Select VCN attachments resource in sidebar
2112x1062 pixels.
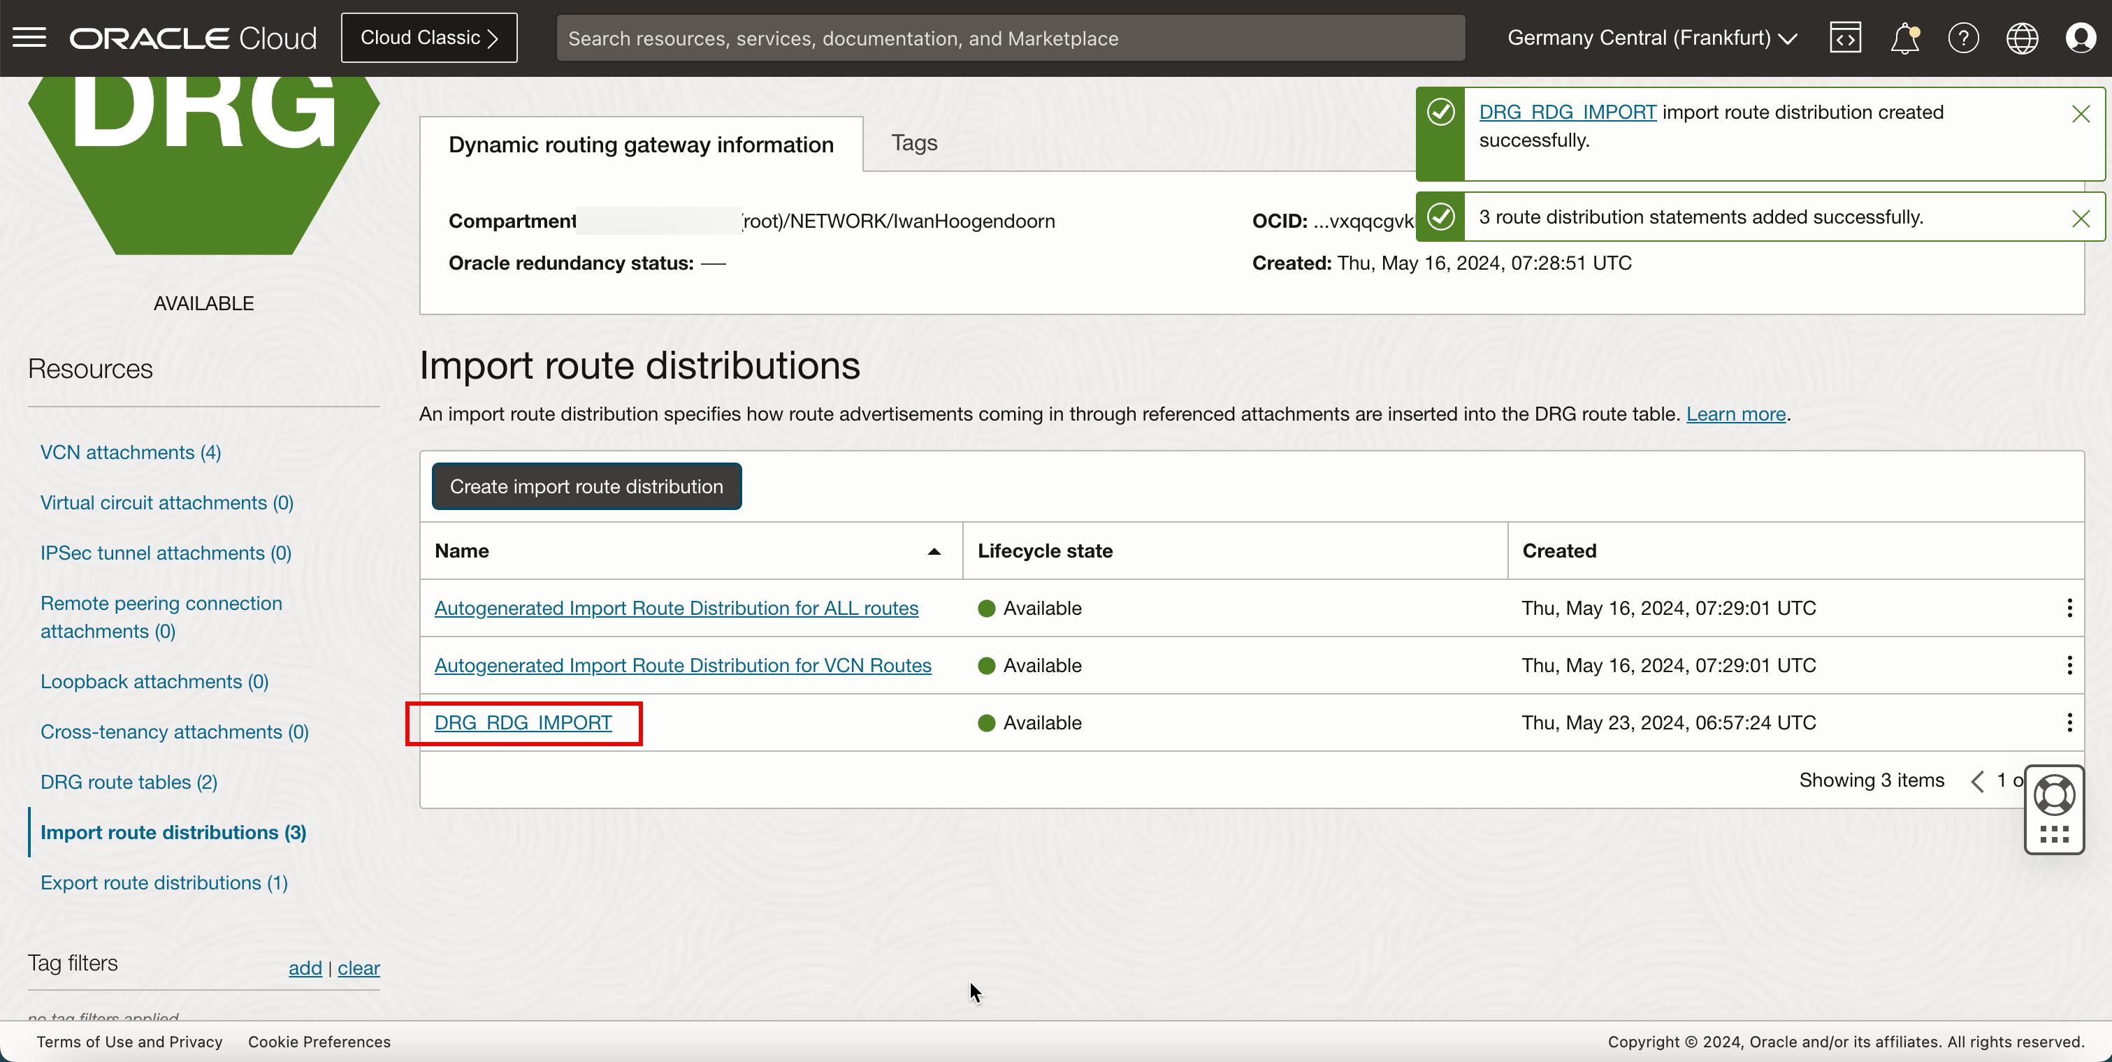pos(130,451)
